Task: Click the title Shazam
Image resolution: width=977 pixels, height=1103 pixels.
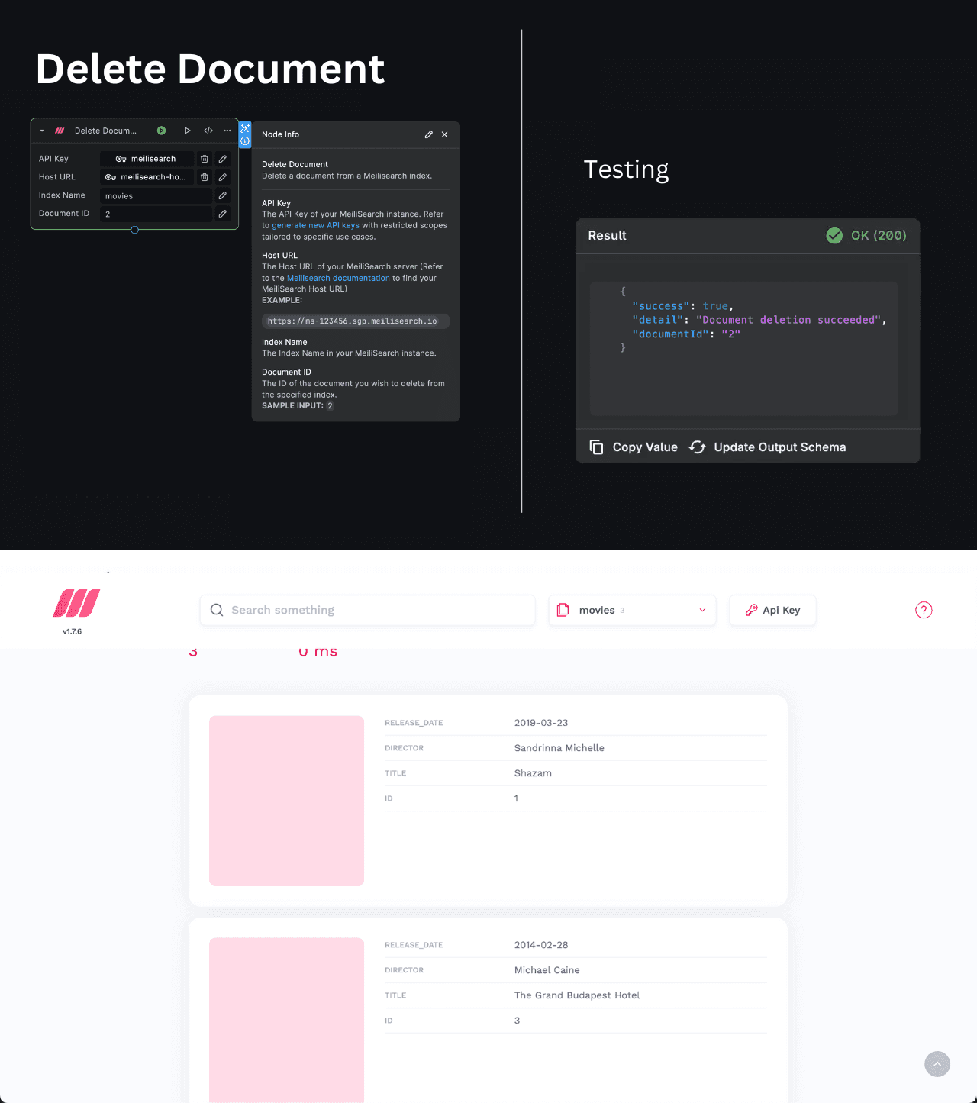Action: [533, 773]
